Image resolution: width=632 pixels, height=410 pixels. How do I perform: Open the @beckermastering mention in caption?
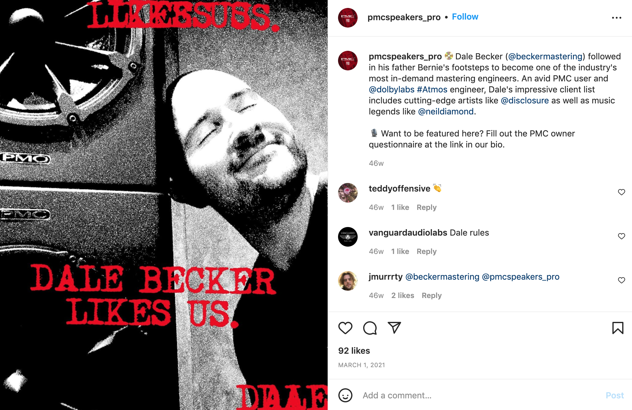point(545,56)
